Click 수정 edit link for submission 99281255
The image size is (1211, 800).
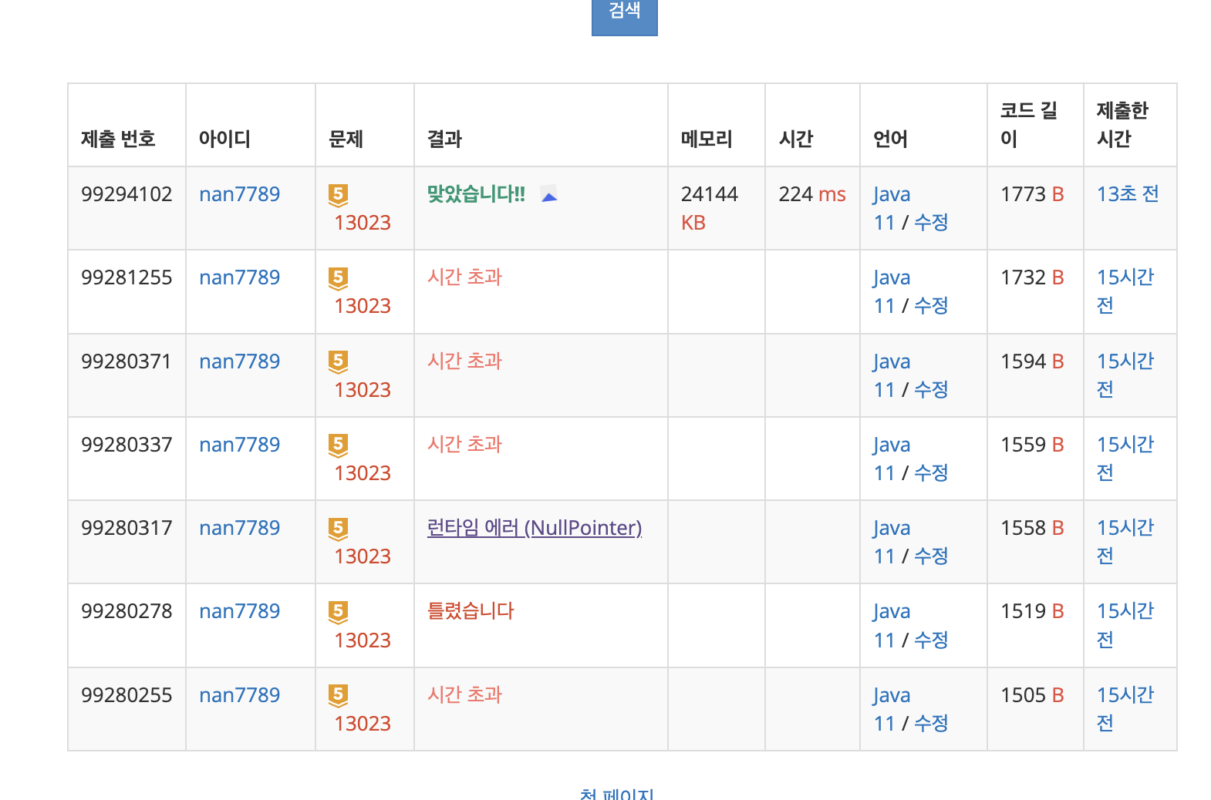[931, 306]
